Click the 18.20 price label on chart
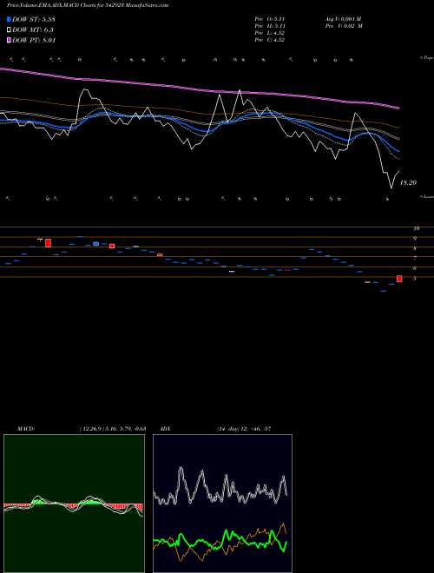This screenshot has width=434, height=573. (408, 182)
